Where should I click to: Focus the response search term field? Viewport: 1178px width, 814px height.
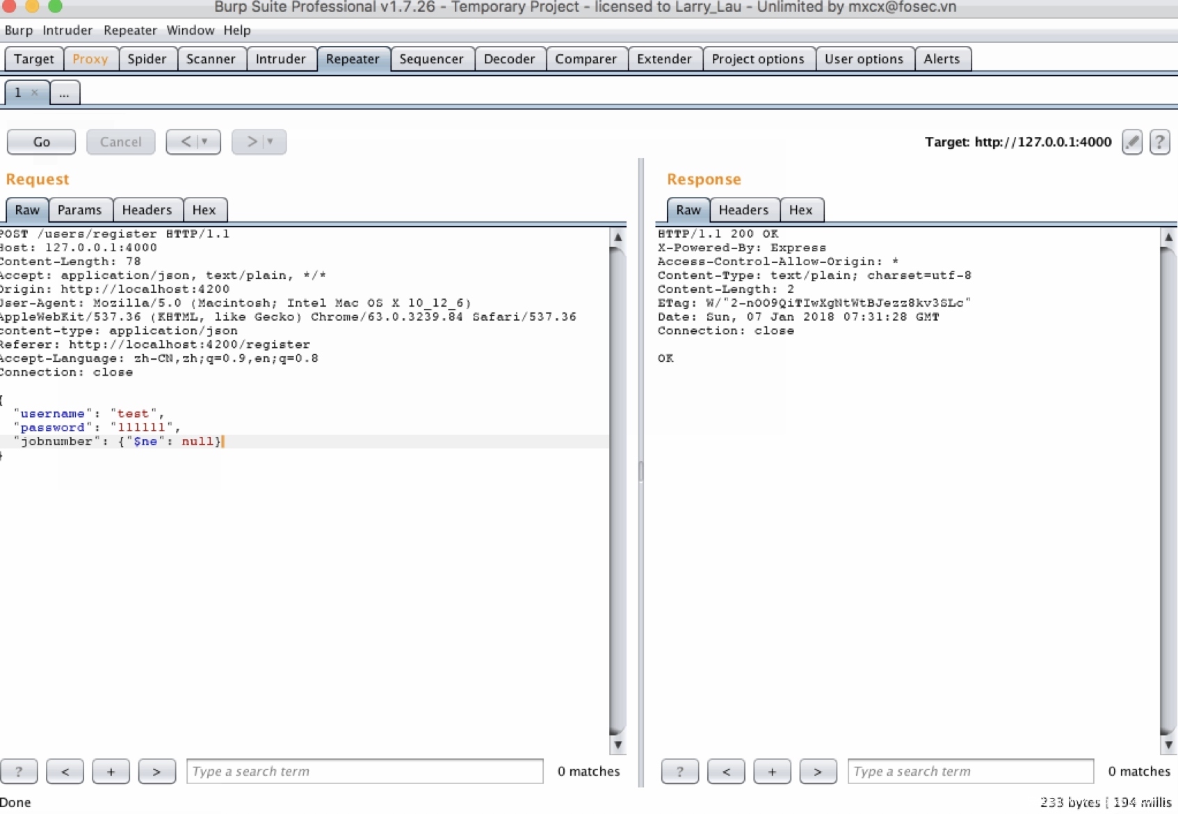pos(971,771)
